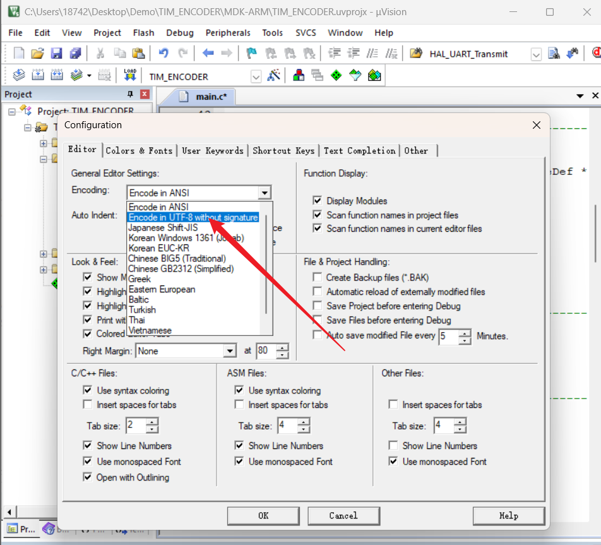The height and width of the screenshot is (545, 601).
Task: Open the editor window list triangle dropdown
Action: pyautogui.click(x=580, y=96)
